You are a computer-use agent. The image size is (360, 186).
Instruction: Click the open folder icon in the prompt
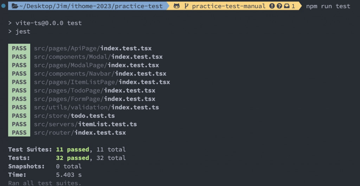[15, 6]
